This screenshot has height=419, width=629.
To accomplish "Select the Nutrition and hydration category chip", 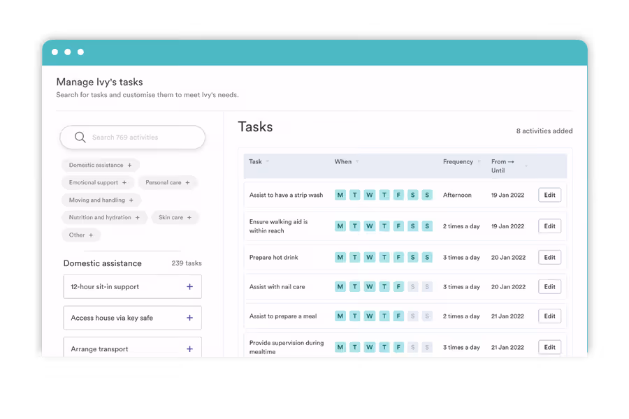I will click(104, 217).
